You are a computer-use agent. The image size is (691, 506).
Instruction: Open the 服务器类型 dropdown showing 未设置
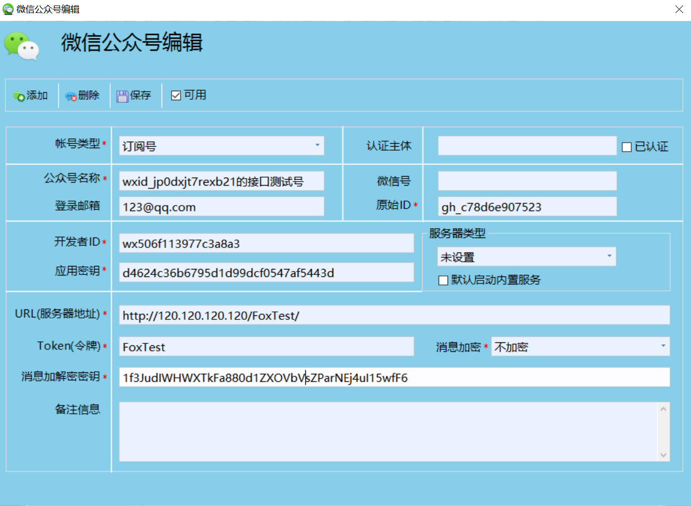(x=526, y=256)
